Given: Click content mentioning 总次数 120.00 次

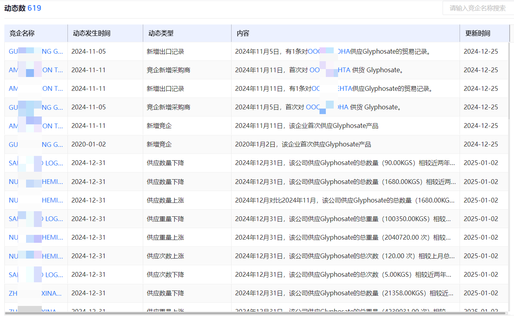Looking at the screenshot, I should pos(345,256).
